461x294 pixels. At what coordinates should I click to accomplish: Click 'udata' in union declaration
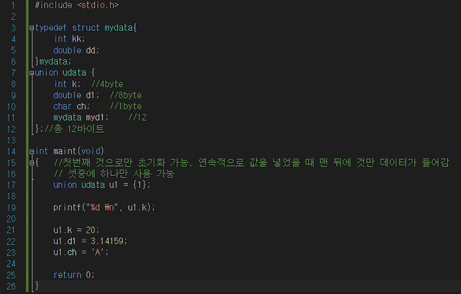click(x=74, y=73)
